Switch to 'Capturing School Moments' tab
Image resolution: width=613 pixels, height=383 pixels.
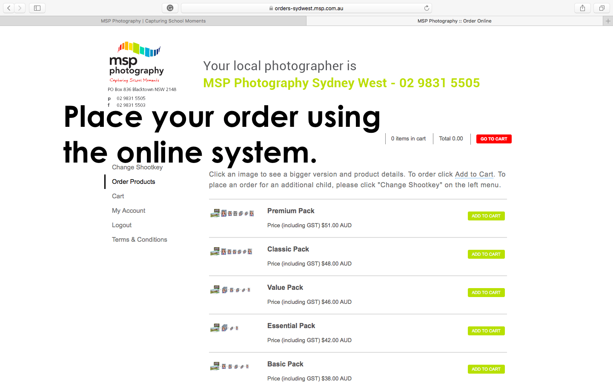[x=153, y=21]
